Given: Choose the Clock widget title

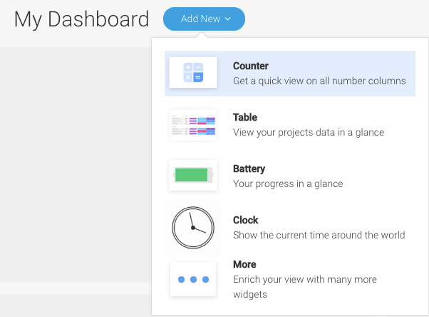Looking at the screenshot, I should (246, 220).
